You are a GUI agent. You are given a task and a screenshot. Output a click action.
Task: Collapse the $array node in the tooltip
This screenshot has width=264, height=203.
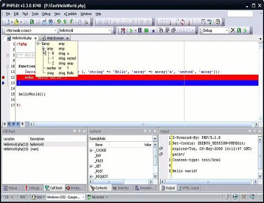click(x=38, y=43)
